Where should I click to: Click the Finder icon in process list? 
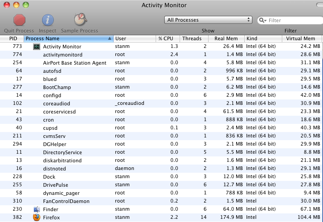click(x=37, y=209)
